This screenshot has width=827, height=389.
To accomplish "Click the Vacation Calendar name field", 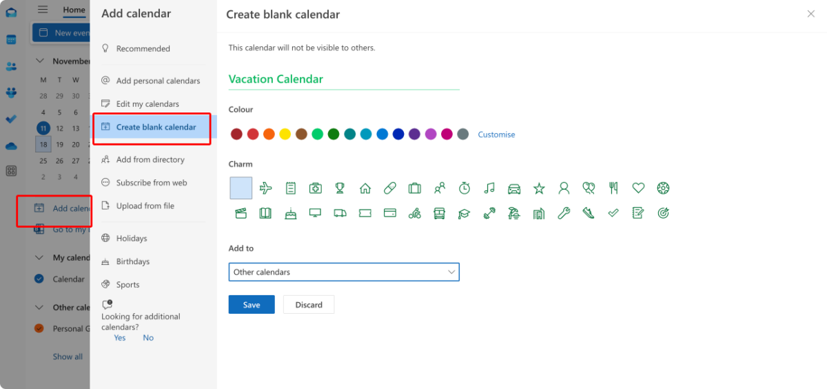I will (344, 79).
